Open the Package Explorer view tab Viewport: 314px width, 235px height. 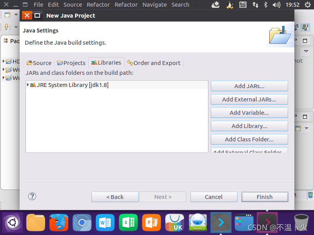tap(11, 41)
